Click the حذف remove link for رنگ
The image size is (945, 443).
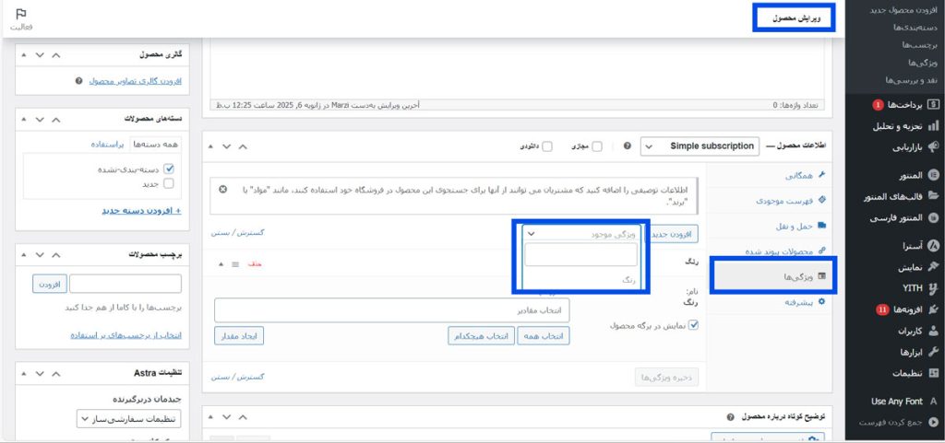tap(255, 264)
